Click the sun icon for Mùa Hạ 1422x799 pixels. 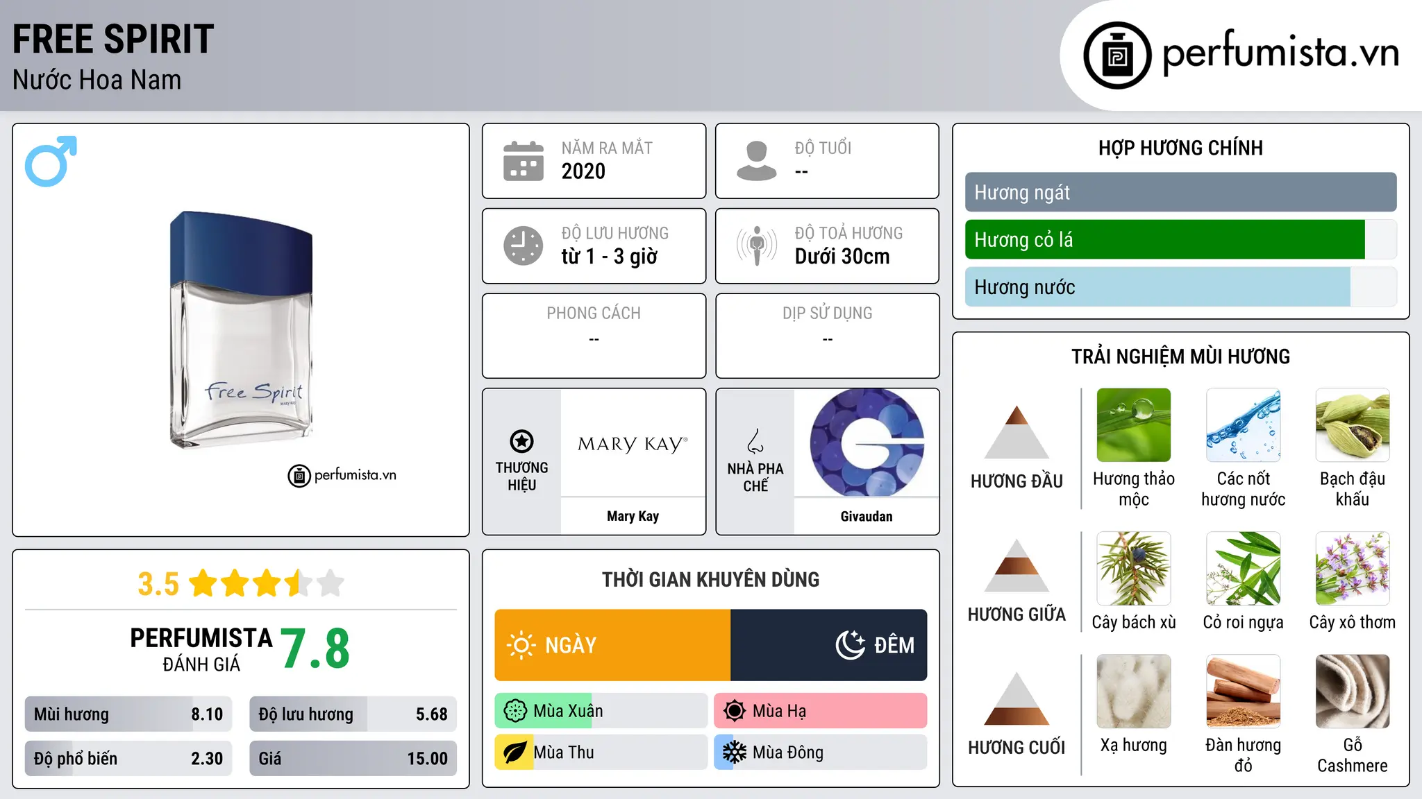click(x=734, y=711)
